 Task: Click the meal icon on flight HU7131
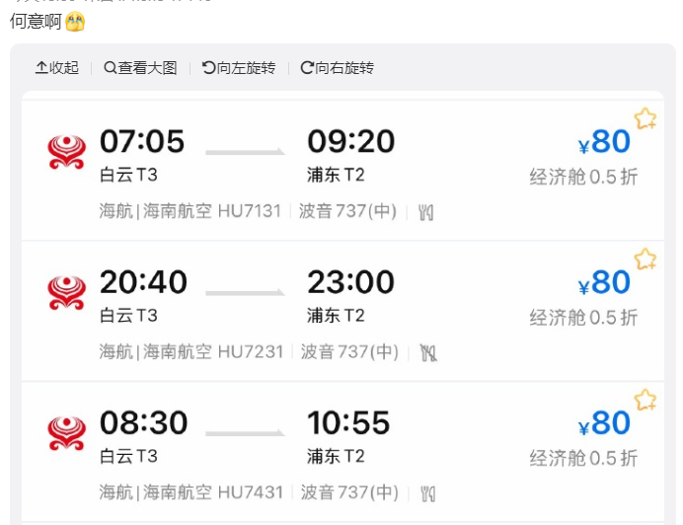[x=426, y=212]
